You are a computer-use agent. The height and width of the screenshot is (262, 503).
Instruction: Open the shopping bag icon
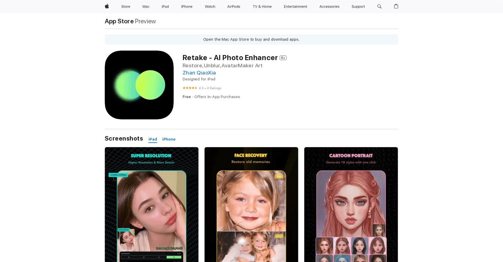396,6
